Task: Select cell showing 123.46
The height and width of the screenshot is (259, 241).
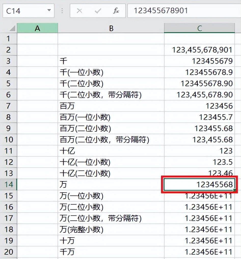Action: point(199,172)
